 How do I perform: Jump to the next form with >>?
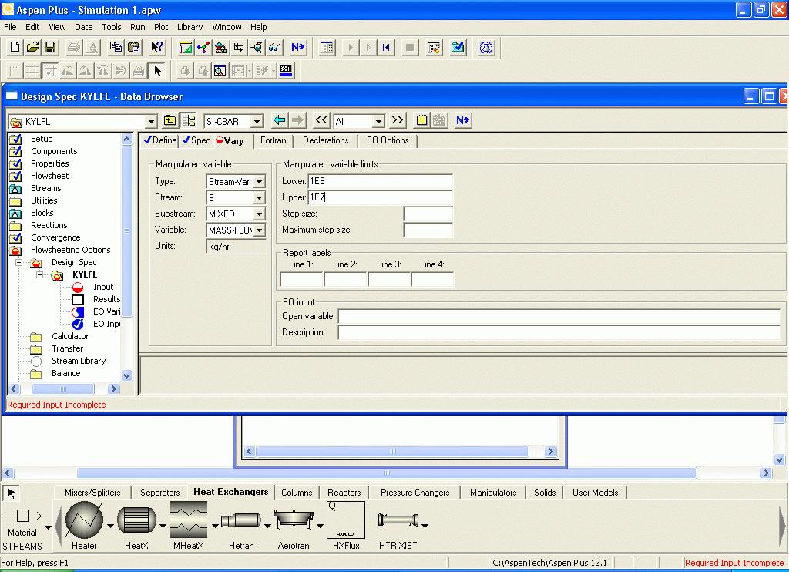397,120
